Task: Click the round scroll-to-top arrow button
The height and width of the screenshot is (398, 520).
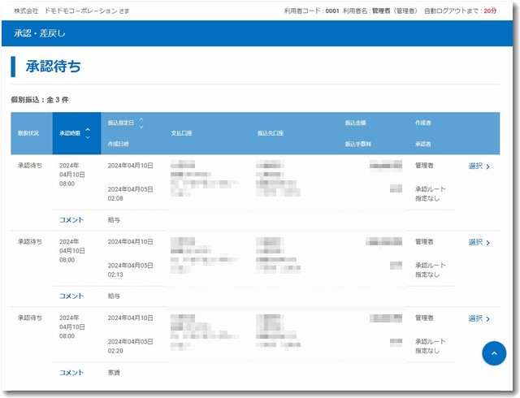Action: pyautogui.click(x=494, y=353)
